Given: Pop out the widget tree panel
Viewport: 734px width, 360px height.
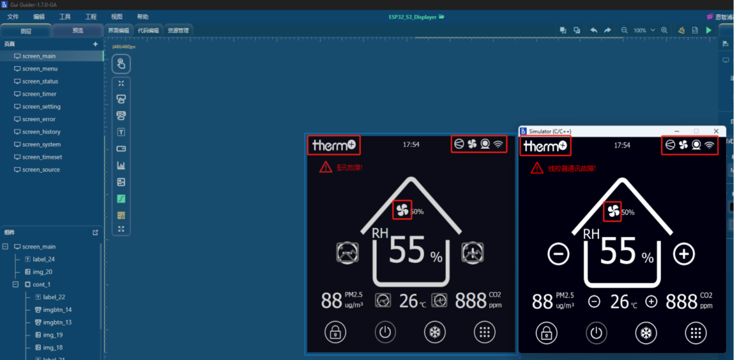Looking at the screenshot, I should [x=96, y=233].
